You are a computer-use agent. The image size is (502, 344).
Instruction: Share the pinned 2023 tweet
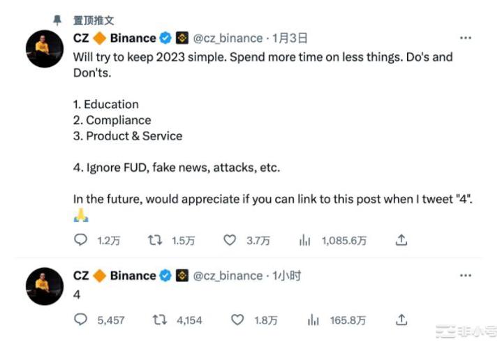tap(401, 240)
